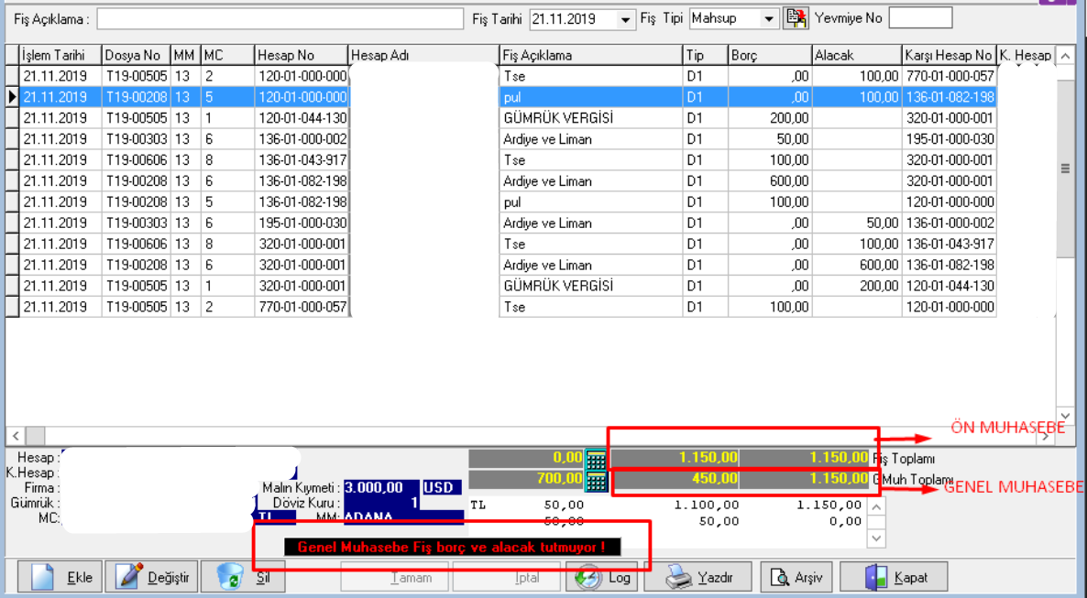Click Hesap No 770-01-000-057 cell
The width and height of the screenshot is (1087, 598).
[x=301, y=307]
